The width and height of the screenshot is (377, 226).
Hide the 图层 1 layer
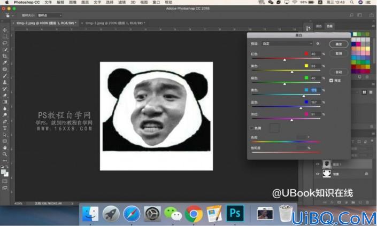pos(318,164)
